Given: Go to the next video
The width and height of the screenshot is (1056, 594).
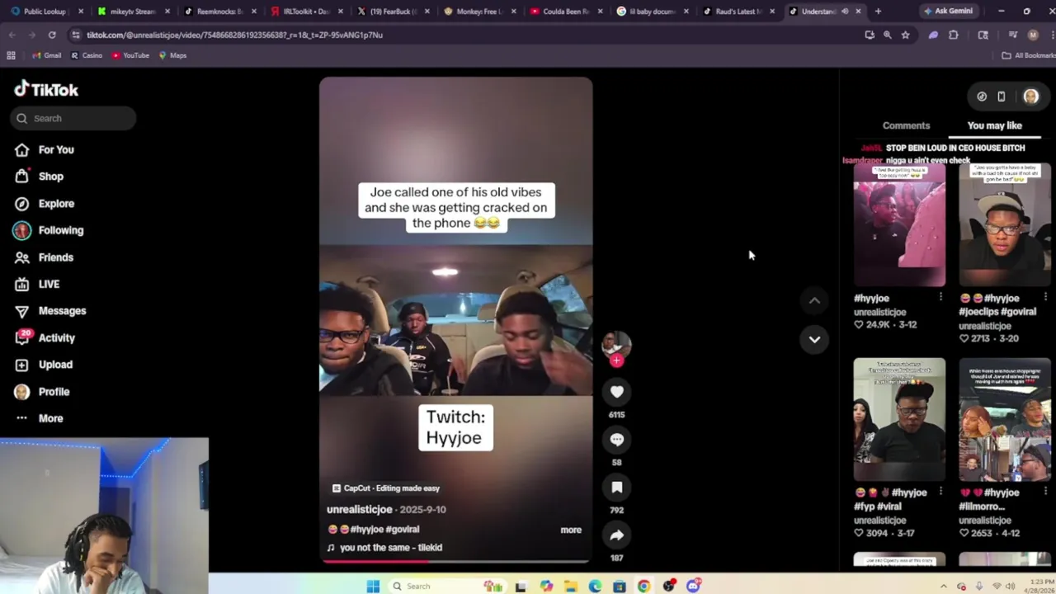Looking at the screenshot, I should click(x=814, y=339).
